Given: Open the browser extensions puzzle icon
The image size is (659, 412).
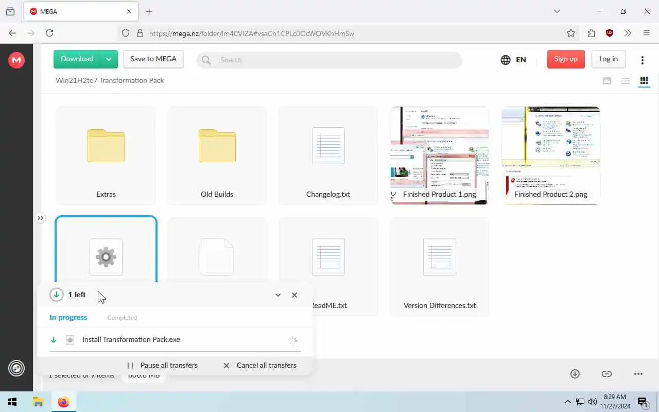Looking at the screenshot, I should point(591,33).
